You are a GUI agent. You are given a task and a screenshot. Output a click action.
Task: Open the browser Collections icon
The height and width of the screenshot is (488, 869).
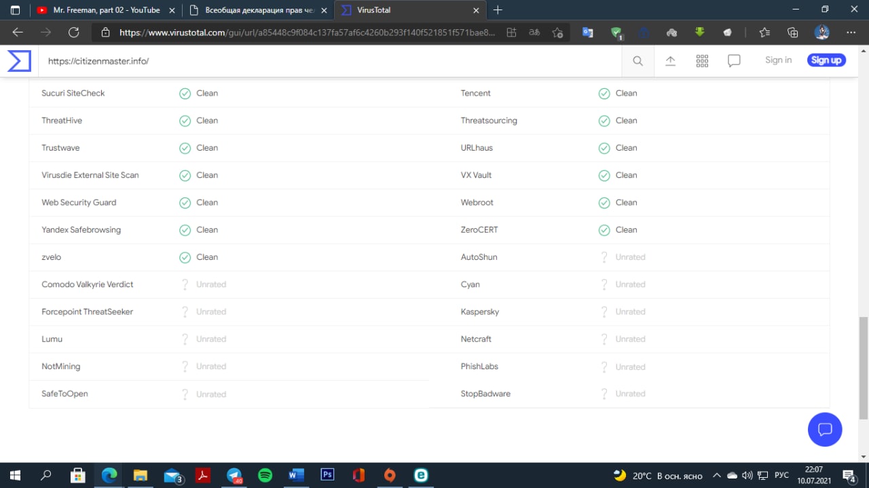[x=792, y=32]
